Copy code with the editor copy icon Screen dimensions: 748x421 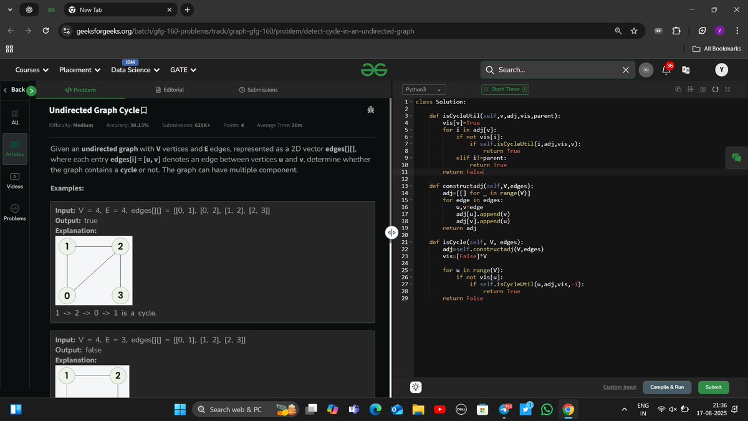coord(679,90)
